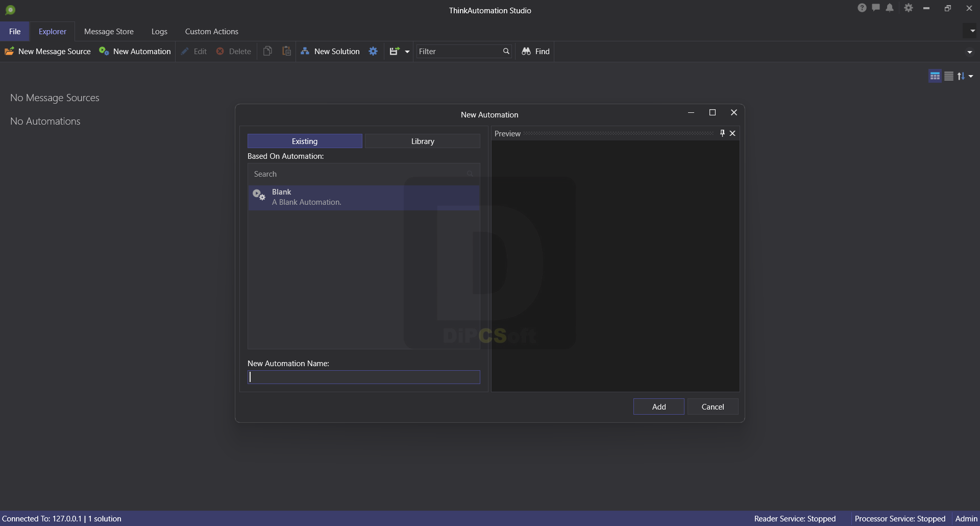The height and width of the screenshot is (526, 980).
Task: Click the copy icon in toolbar
Action: click(267, 51)
